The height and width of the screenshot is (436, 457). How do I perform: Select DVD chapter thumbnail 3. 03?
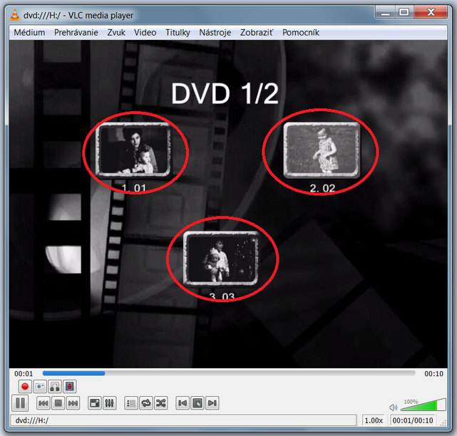coord(221,259)
